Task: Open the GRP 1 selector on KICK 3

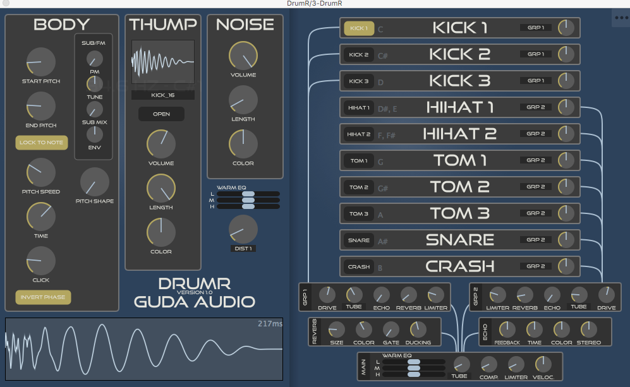Action: (x=536, y=81)
